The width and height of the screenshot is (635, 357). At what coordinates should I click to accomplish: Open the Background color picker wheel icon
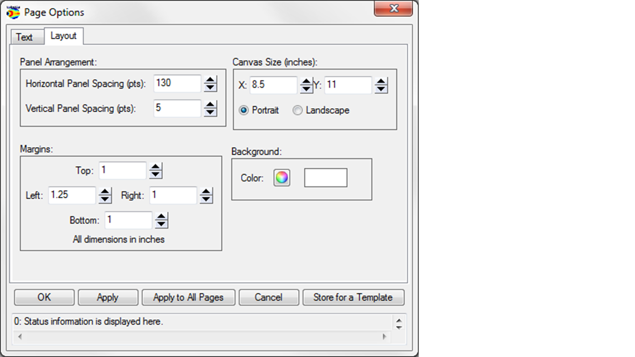pyautogui.click(x=282, y=178)
